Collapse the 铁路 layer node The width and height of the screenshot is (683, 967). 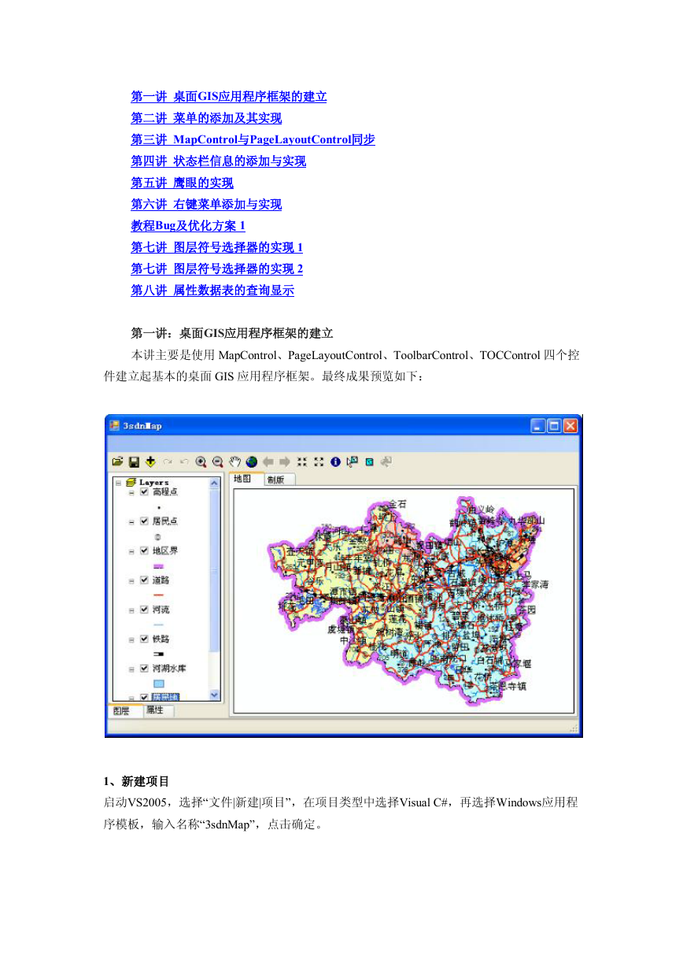[x=131, y=640]
